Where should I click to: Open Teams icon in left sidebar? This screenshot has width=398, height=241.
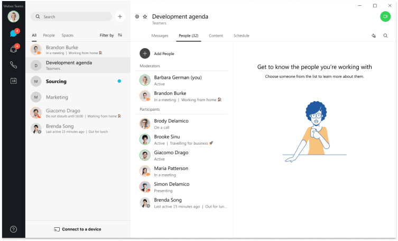coord(13,49)
